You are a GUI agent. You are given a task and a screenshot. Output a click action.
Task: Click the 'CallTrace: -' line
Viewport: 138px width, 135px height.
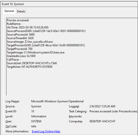coord(14,60)
